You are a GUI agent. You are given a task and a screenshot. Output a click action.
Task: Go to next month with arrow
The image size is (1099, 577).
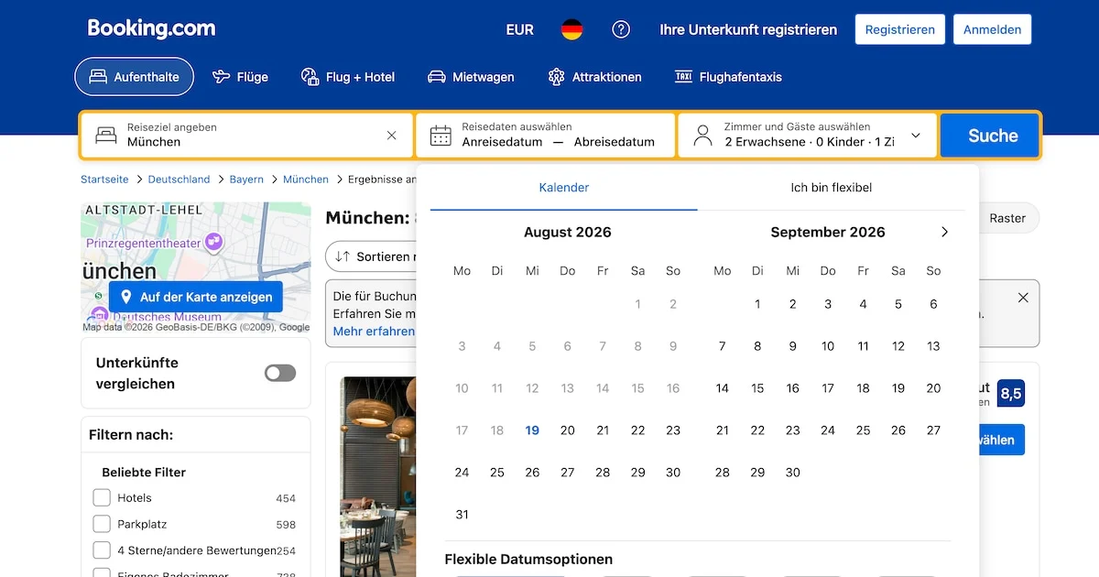tap(944, 232)
